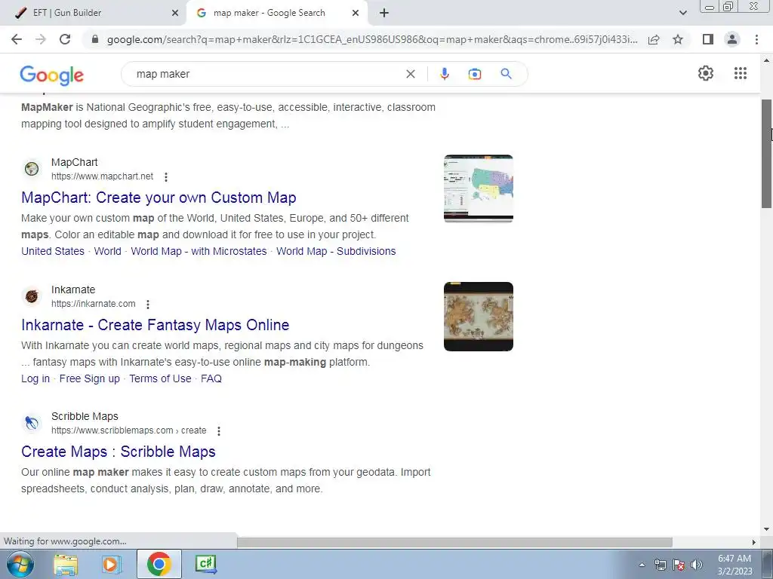Image resolution: width=773 pixels, height=579 pixels.
Task: Follow the World Map - Subdivisions sitelink
Action: [x=336, y=251]
